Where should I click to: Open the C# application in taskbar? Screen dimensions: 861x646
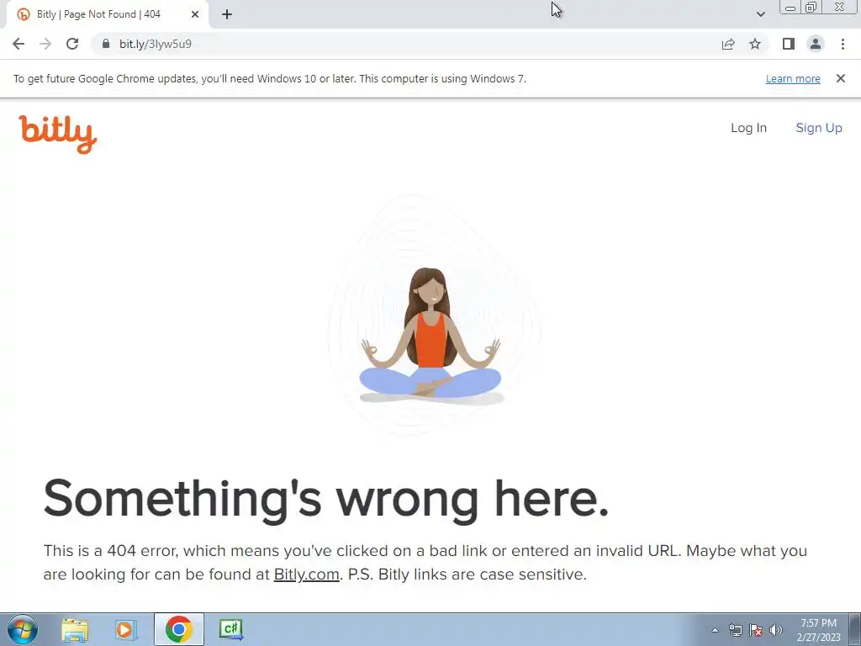click(230, 629)
